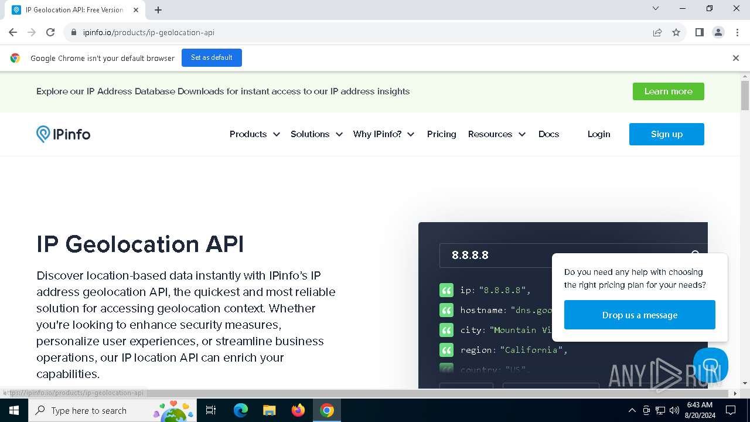This screenshot has width=750, height=422.
Task: Click the IP Geolocation API heading
Action: (140, 244)
